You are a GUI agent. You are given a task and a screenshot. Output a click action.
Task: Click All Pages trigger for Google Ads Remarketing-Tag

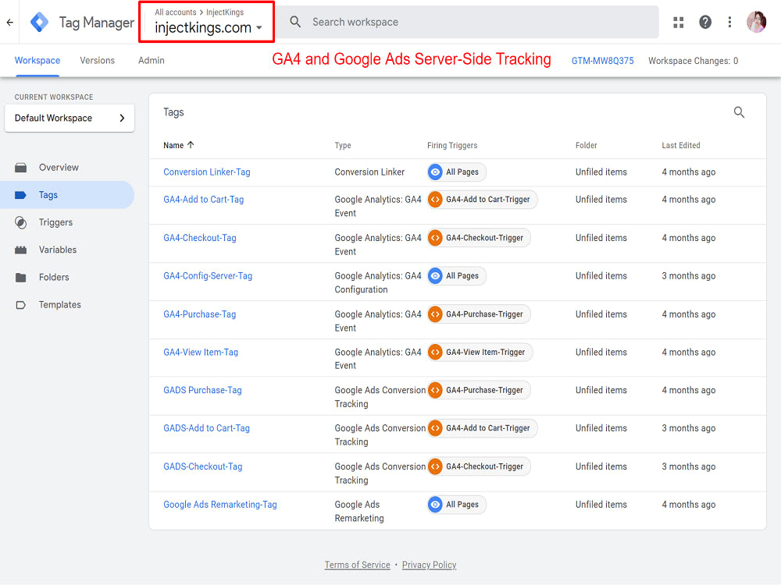pyautogui.click(x=456, y=505)
